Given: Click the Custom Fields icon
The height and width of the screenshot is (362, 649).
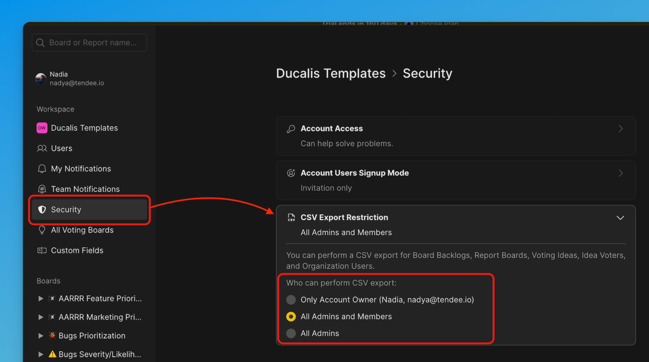Looking at the screenshot, I should (x=42, y=251).
